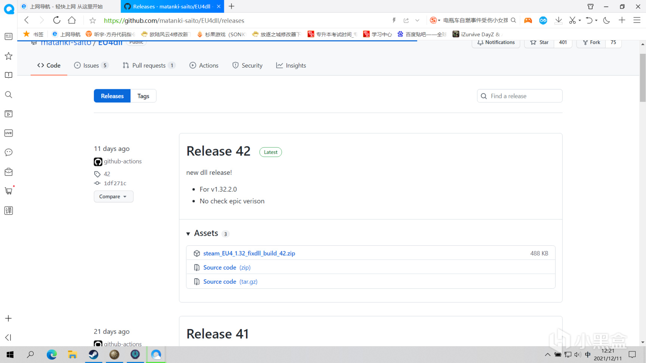
Task: Open the sidebar search icon
Action: pos(9,94)
